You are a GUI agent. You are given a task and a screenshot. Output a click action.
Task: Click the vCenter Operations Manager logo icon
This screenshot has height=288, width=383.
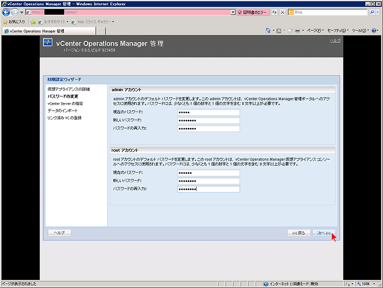pos(48,42)
